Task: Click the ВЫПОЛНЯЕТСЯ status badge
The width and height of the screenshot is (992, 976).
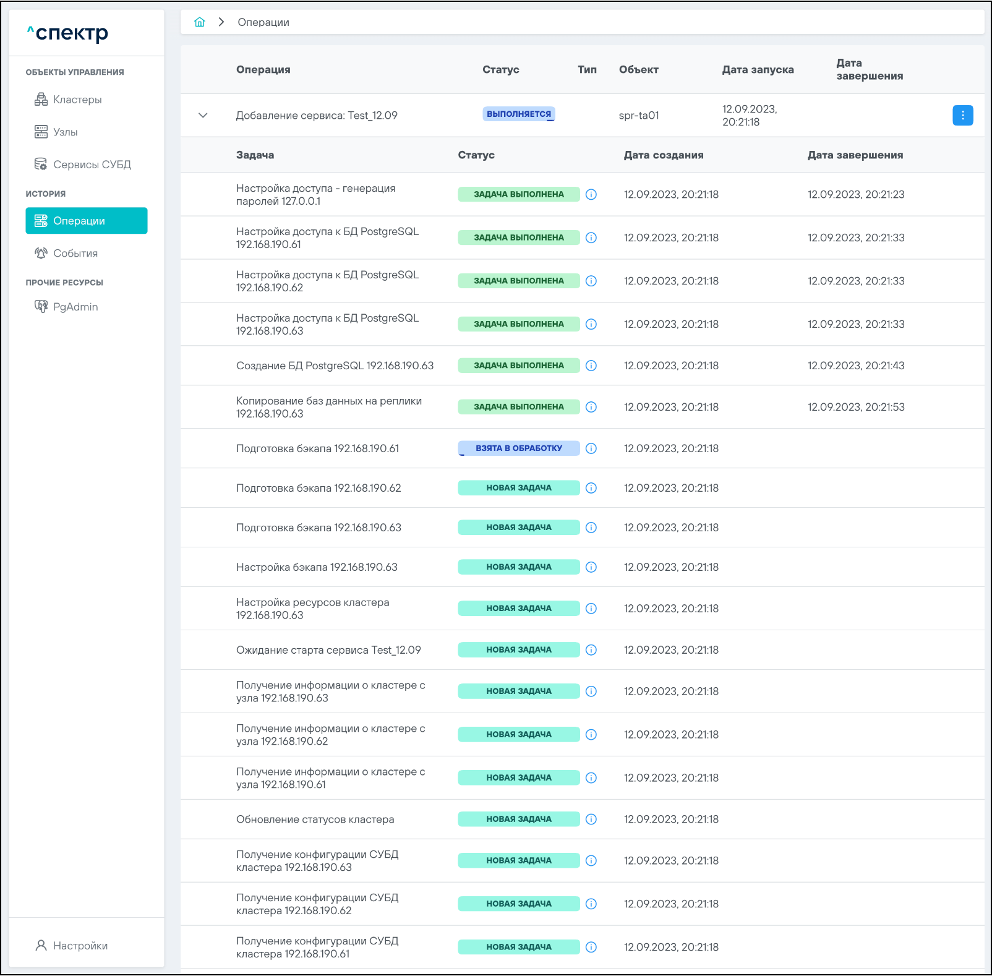Action: (518, 114)
